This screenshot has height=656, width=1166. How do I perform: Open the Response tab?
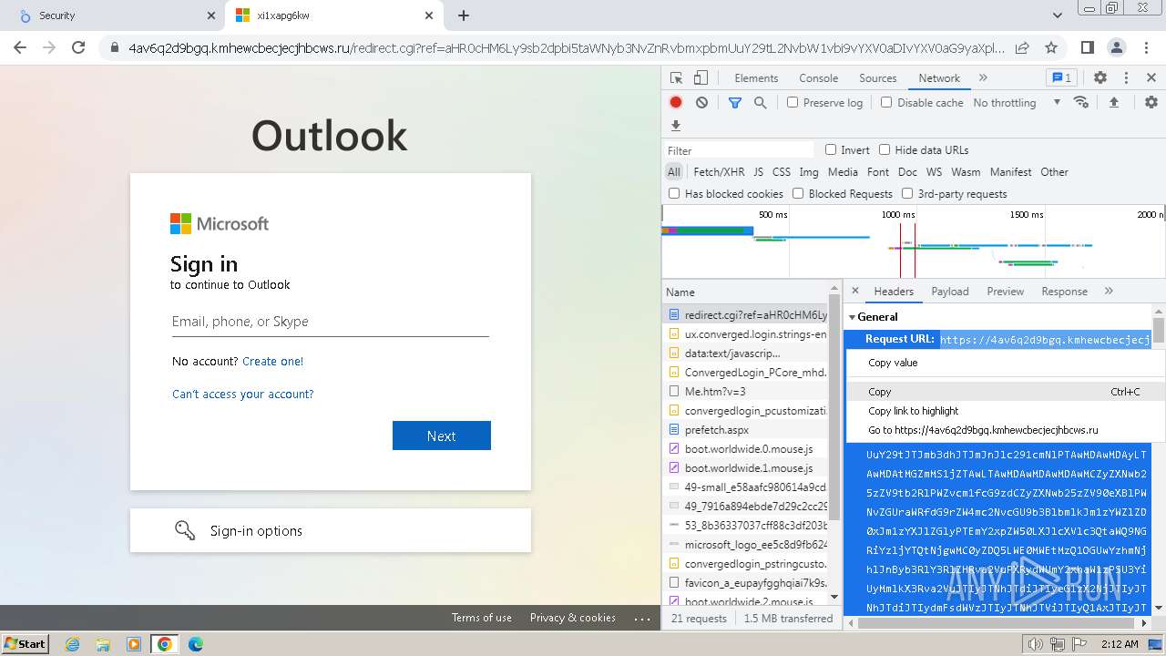click(1064, 292)
